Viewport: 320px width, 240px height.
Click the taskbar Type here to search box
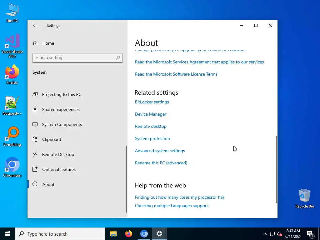60,234
